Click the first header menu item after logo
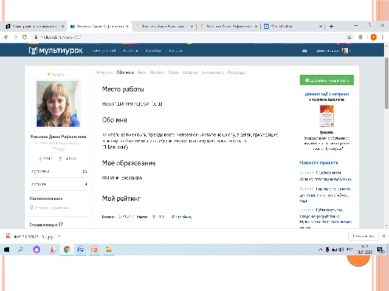 coord(105,51)
